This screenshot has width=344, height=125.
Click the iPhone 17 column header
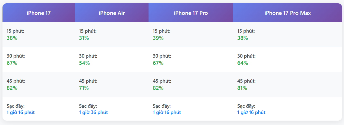tap(39, 13)
